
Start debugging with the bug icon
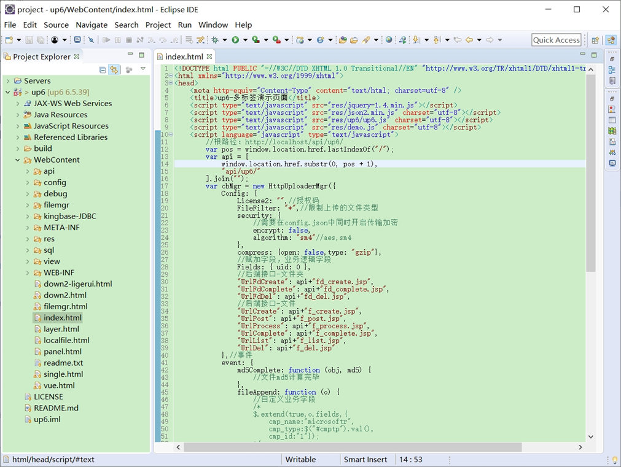click(214, 40)
